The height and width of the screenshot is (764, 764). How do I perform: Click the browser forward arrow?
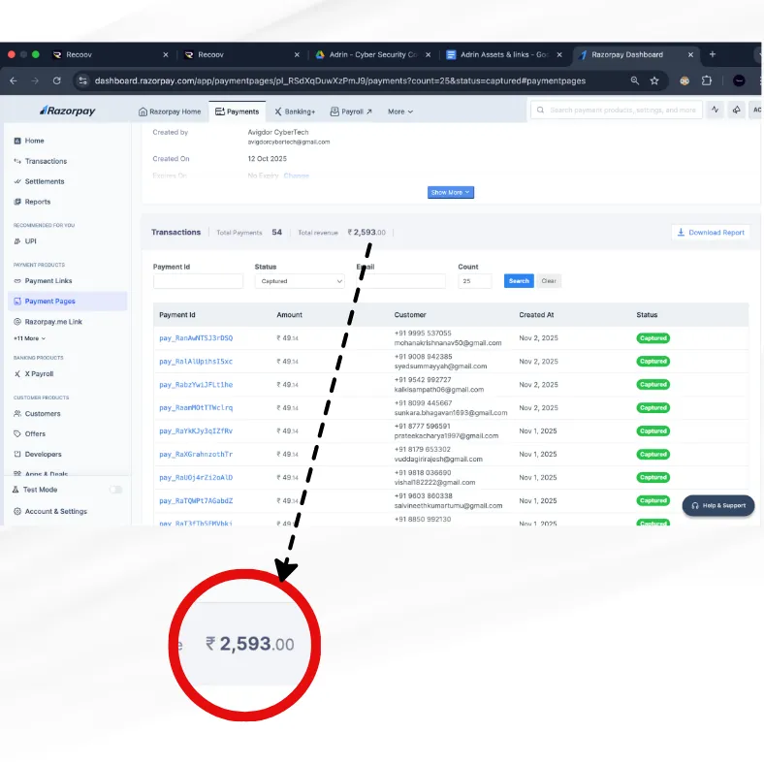point(35,80)
